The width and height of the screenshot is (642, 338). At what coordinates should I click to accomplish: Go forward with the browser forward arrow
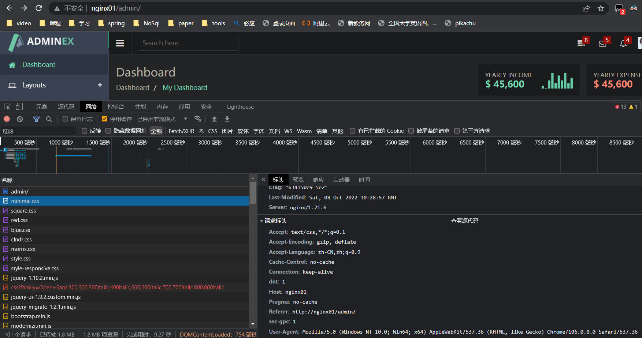pyautogui.click(x=24, y=8)
